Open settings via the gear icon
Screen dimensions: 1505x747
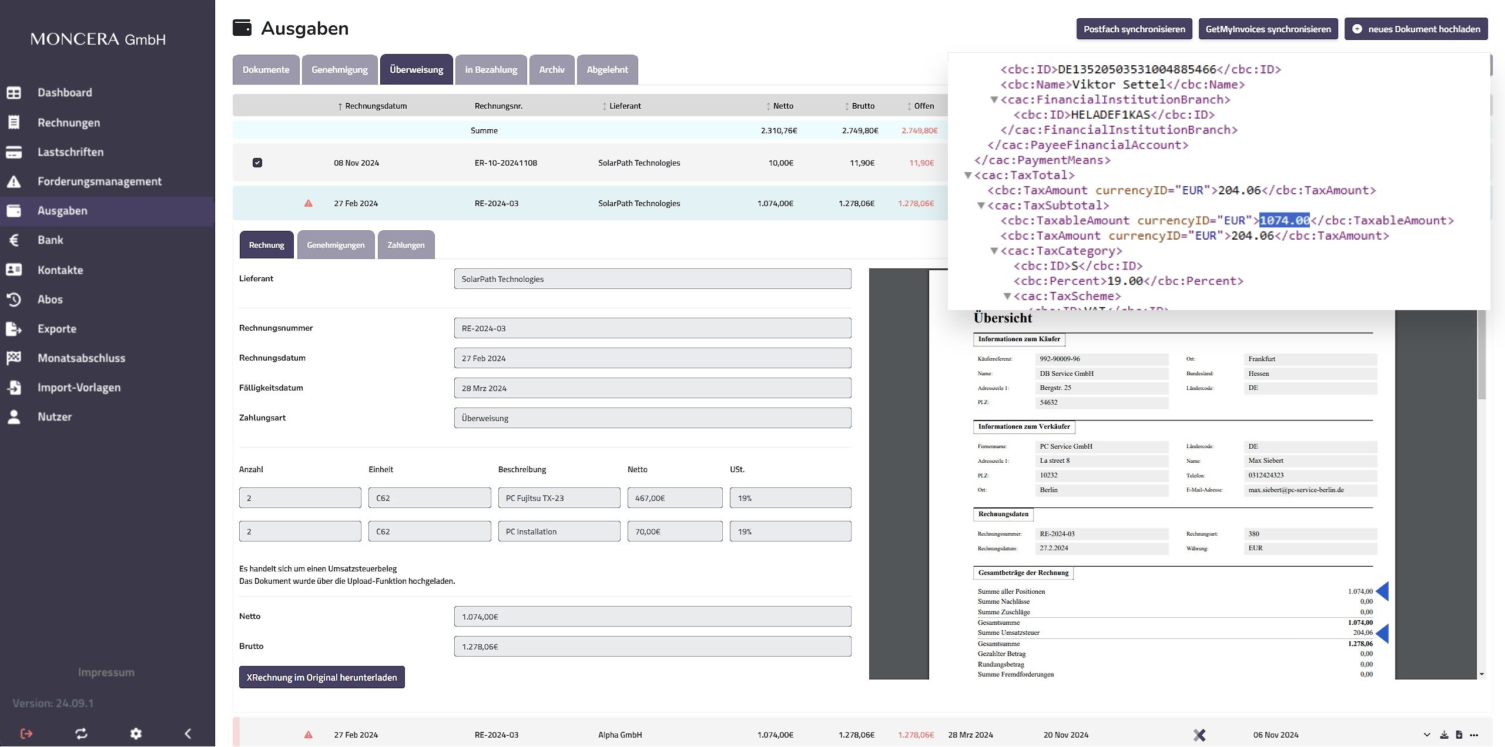pyautogui.click(x=136, y=733)
